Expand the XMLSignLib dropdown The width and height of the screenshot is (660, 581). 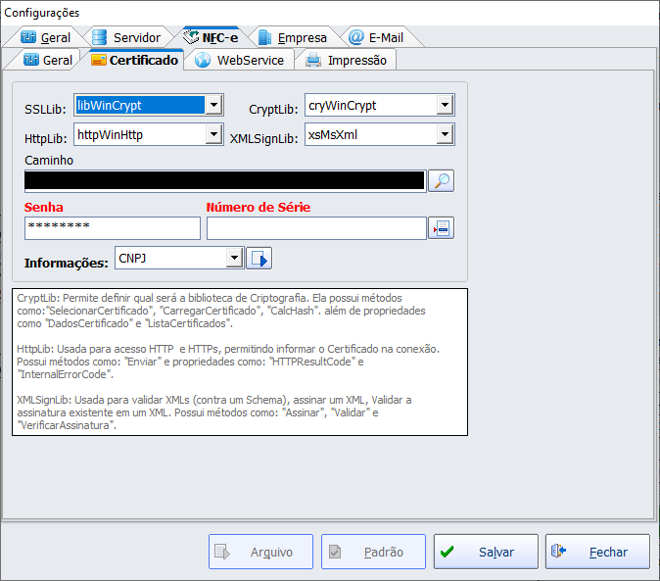444,134
